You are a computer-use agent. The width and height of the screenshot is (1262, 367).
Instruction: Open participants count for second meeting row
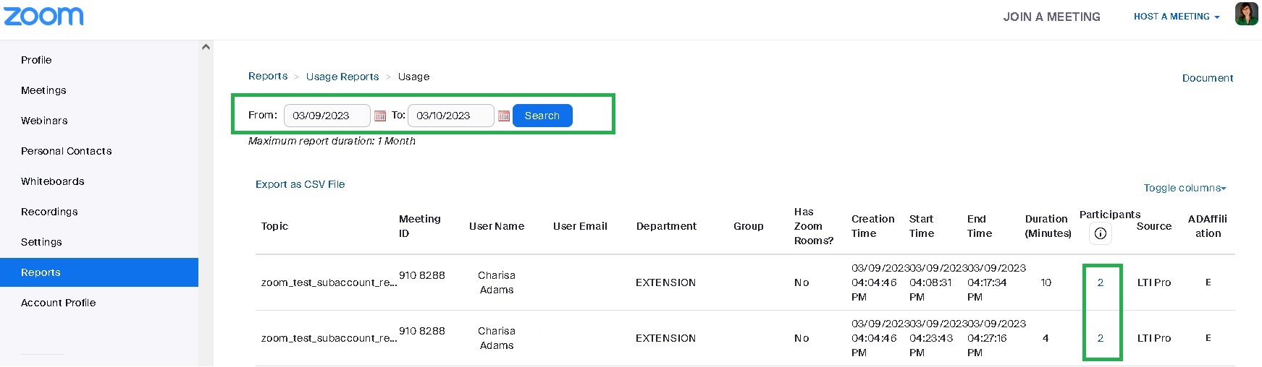(1101, 338)
